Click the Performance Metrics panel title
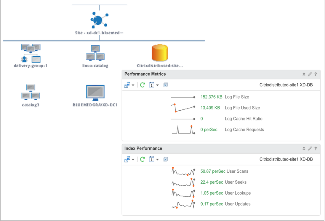This screenshot has height=221, width=325. tap(145, 74)
